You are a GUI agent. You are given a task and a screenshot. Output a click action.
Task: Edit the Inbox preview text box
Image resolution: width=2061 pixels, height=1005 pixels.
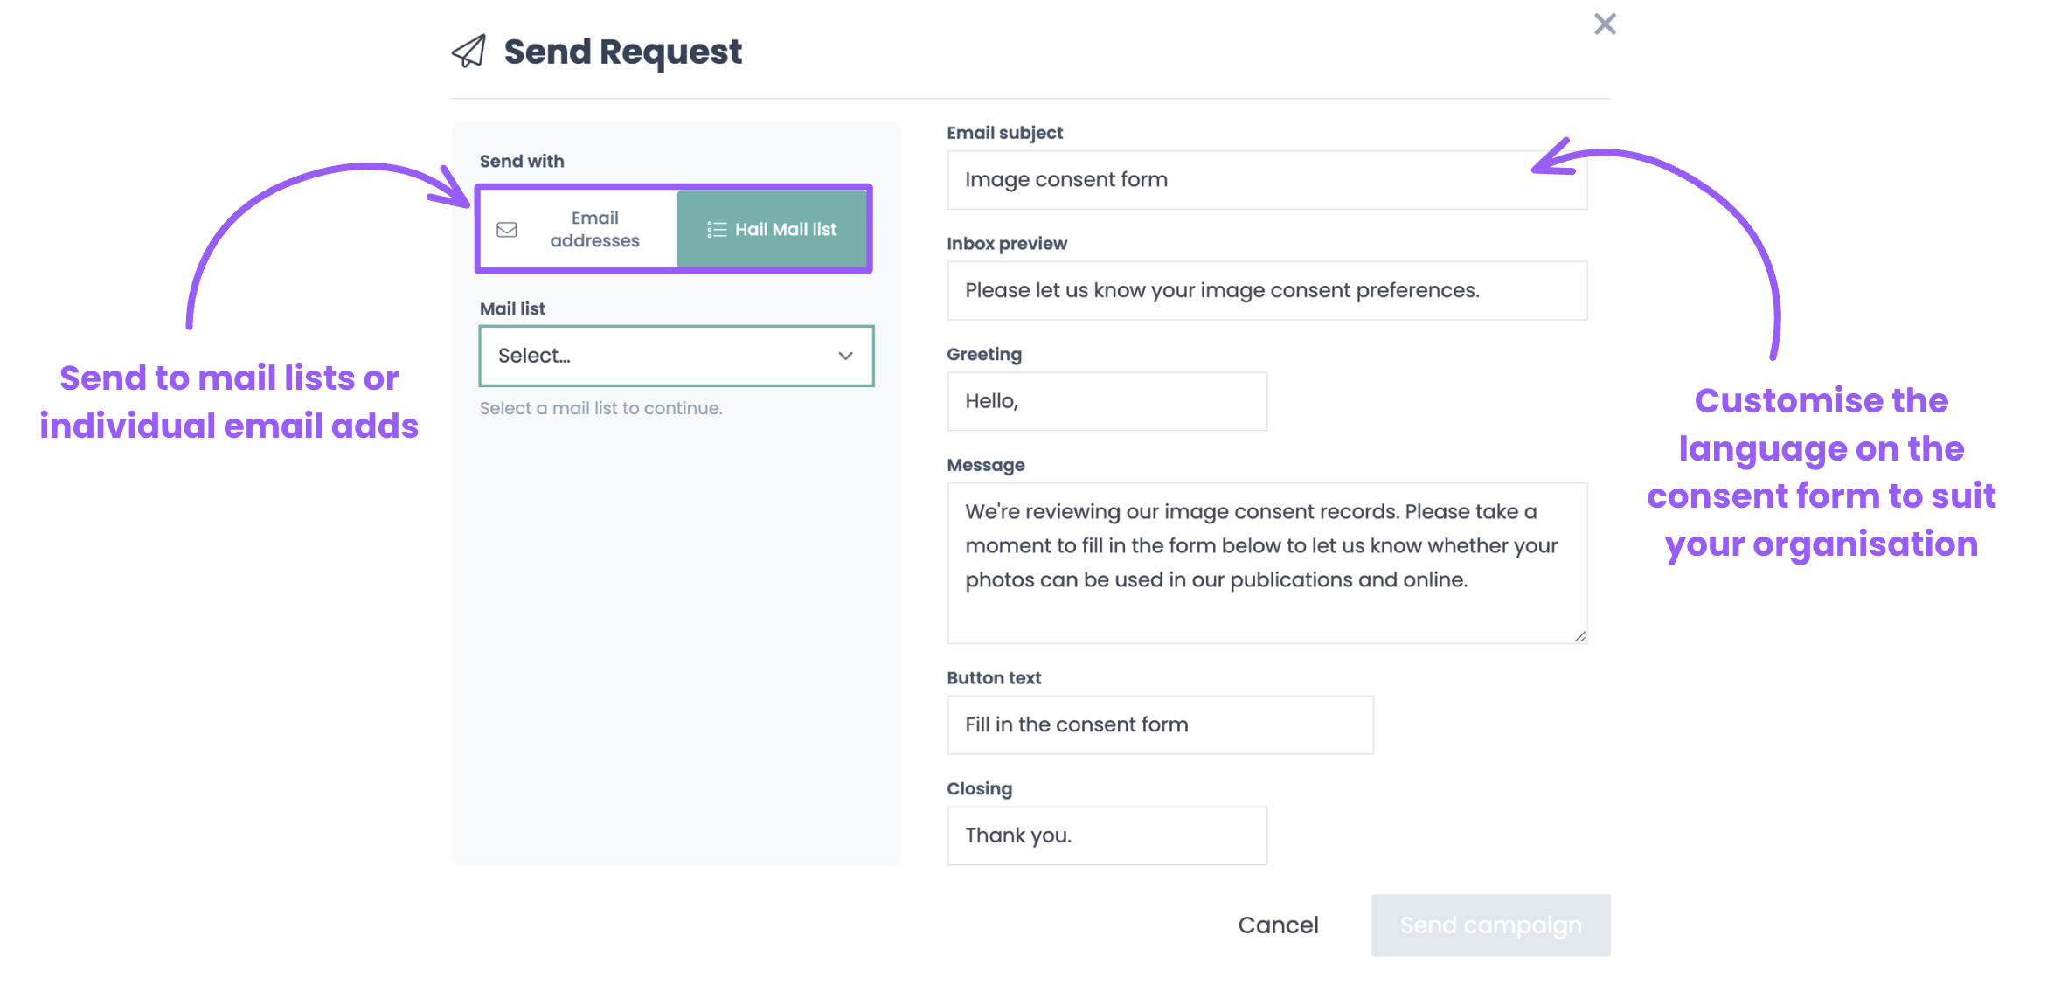(x=1267, y=291)
